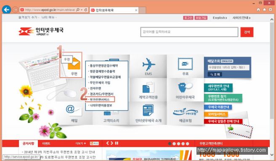Click the RSS feed icon

[94, 143]
